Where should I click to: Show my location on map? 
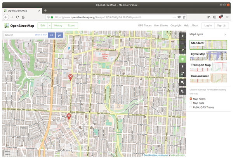(183, 50)
